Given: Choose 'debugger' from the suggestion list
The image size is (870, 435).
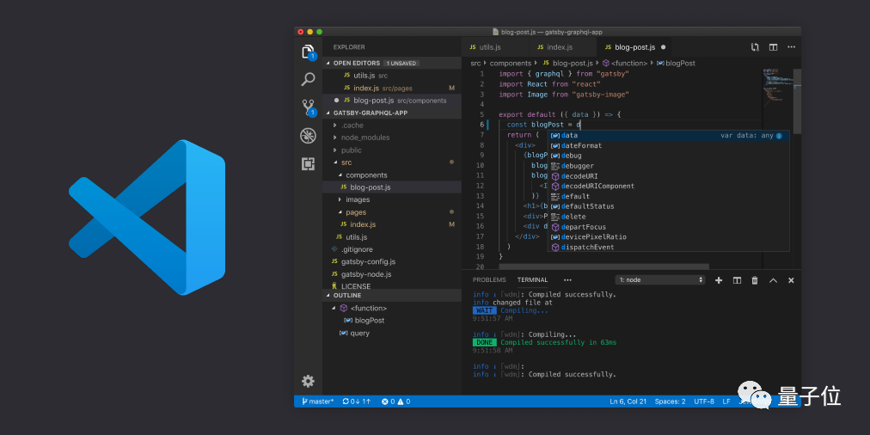Looking at the screenshot, I should [x=668, y=166].
